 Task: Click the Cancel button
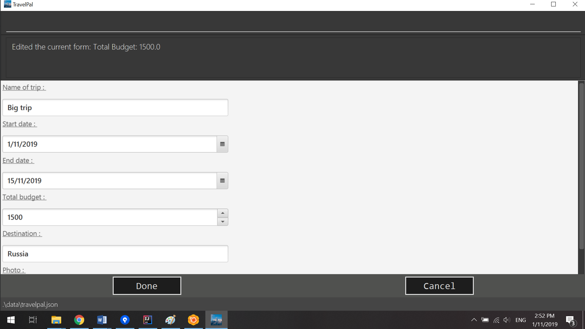tap(439, 286)
